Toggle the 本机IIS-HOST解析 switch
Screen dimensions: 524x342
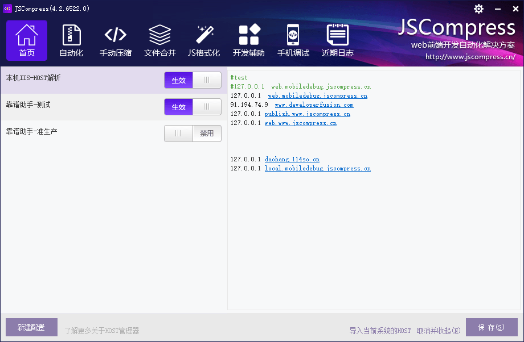coord(193,80)
